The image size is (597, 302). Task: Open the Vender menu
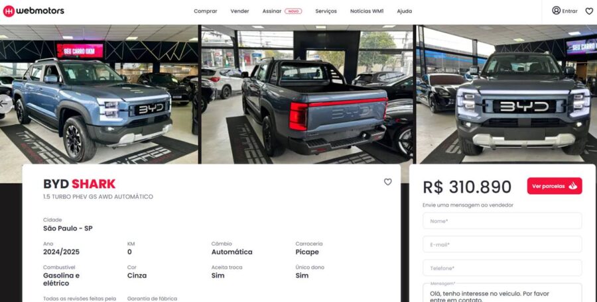tap(239, 11)
